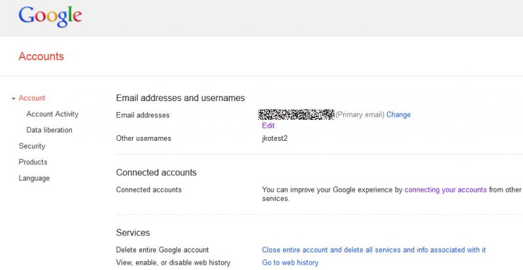Screen dimensions: 523x270
Task: Click the Accounts page heading
Action: tap(41, 56)
